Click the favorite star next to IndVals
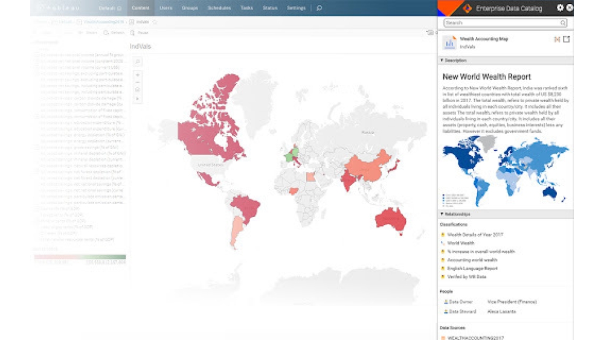 155,22
